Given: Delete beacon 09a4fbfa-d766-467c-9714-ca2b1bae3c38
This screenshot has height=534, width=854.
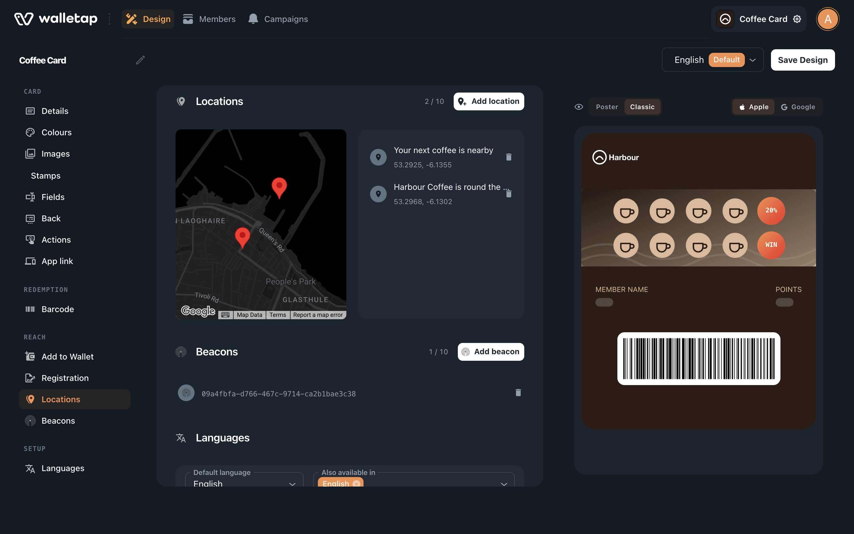Looking at the screenshot, I should pos(518,393).
